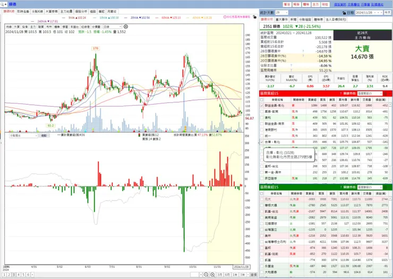Viewport: 393px width, 279px height.
Task: Toggle the lock icon above the K-line chart
Action: (x=254, y=17)
